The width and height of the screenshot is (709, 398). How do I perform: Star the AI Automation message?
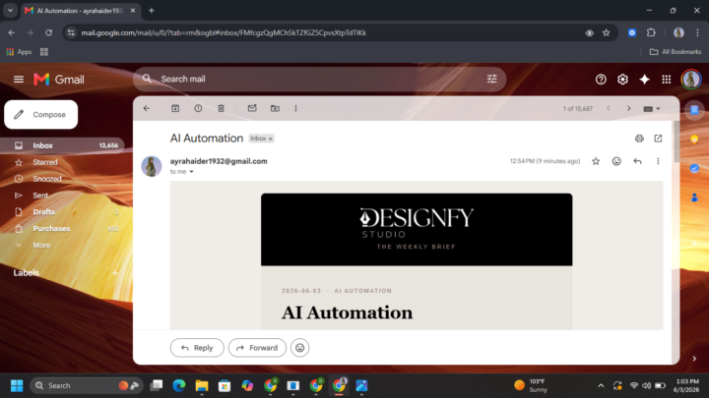596,161
